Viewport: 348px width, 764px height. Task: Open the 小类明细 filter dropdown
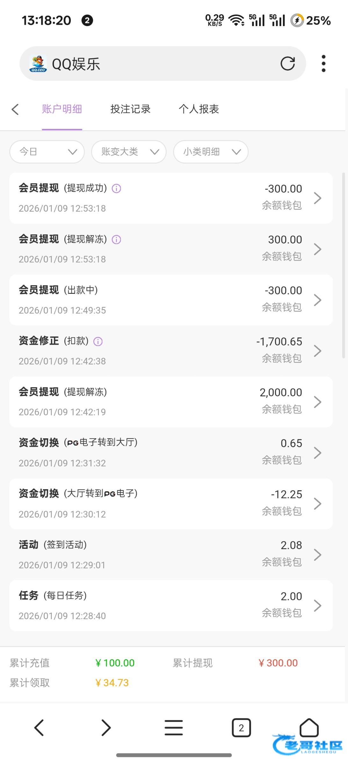(211, 152)
